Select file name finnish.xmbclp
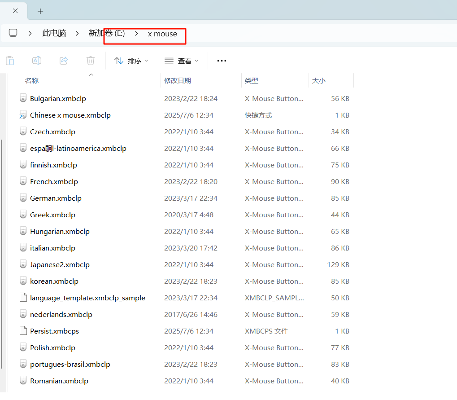 tap(53, 165)
